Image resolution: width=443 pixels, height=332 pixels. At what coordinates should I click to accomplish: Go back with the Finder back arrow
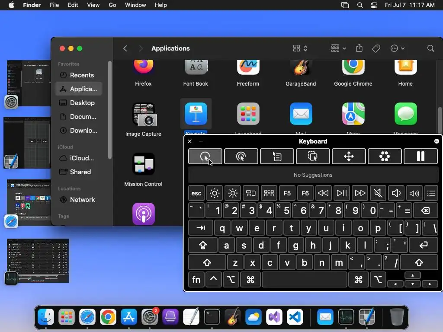tap(125, 48)
